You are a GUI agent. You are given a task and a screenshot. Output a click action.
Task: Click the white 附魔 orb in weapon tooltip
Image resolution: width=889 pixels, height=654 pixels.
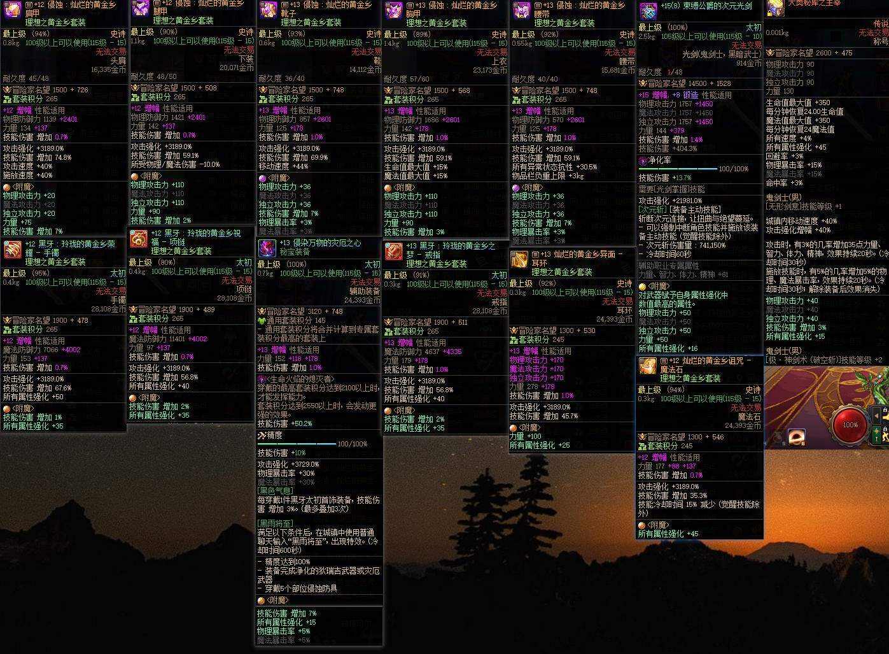click(x=643, y=287)
